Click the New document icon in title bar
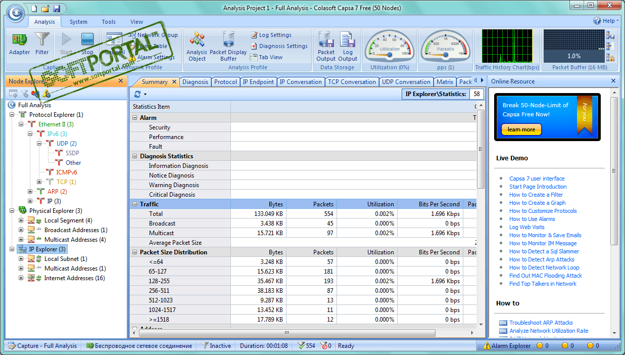Viewport: 625px width, 355px height. [34, 9]
